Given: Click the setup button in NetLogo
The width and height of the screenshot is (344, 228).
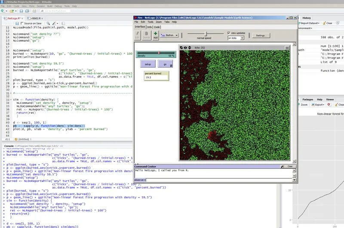Looking at the screenshot, I should (148, 64).
